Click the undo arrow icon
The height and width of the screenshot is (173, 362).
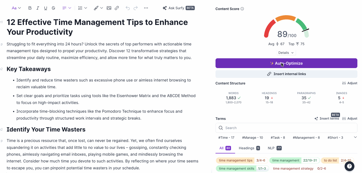128,8
